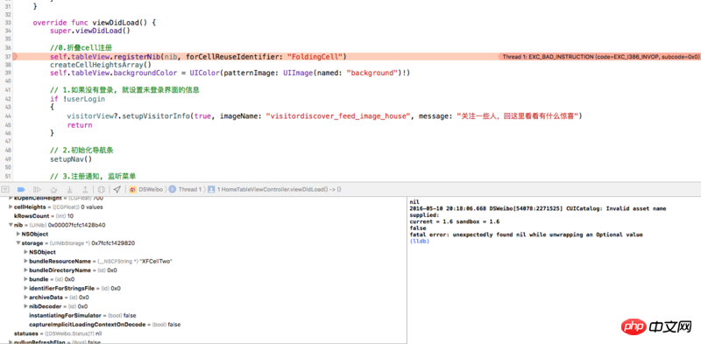701x344 pixels.
Task: Click the "visitordiscover_feed_image_house" string
Action: click(x=338, y=116)
